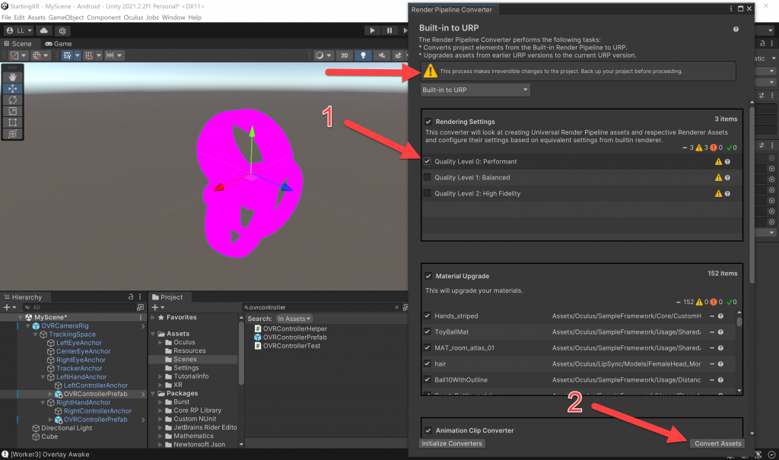
Task: Select the Rect transform tool
Action: click(x=12, y=122)
